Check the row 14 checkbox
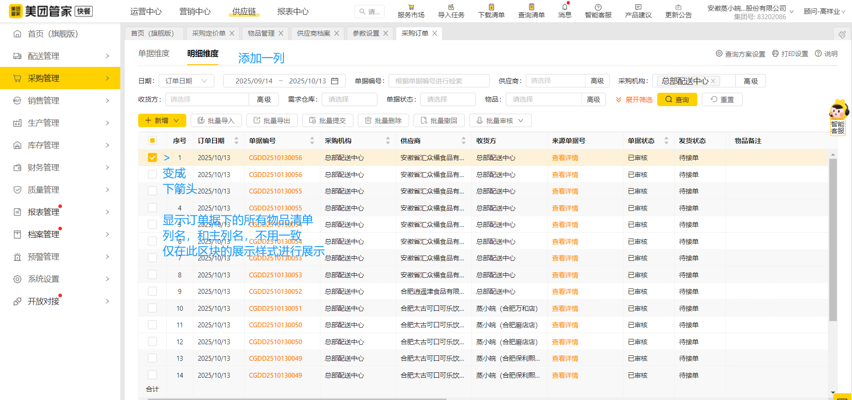852x400 pixels. [x=152, y=375]
